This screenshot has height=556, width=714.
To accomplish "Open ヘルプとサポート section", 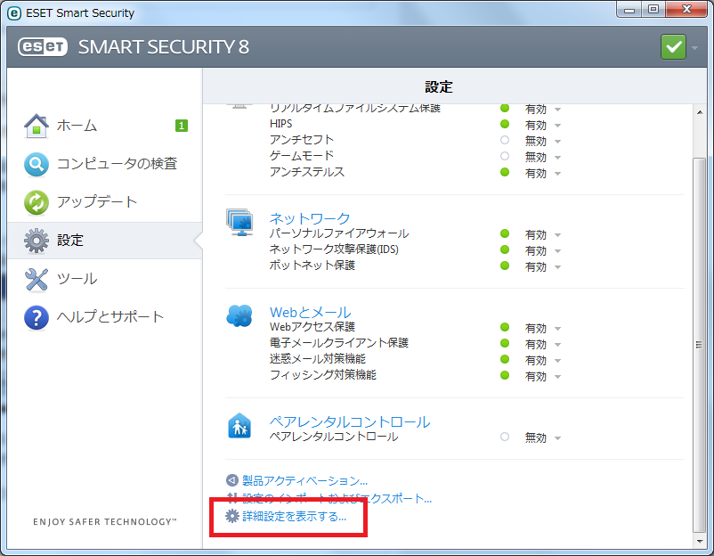I will [110, 316].
